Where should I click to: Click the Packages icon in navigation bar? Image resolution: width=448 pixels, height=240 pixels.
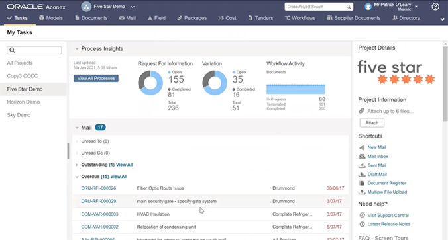coord(180,18)
